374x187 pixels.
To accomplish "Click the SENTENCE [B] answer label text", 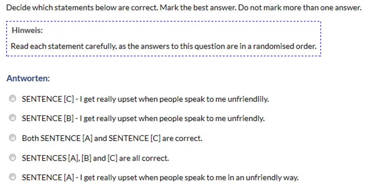I will pyautogui.click(x=143, y=118).
